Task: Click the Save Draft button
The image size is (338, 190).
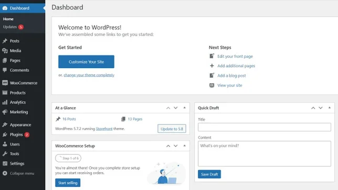Action: (x=209, y=174)
